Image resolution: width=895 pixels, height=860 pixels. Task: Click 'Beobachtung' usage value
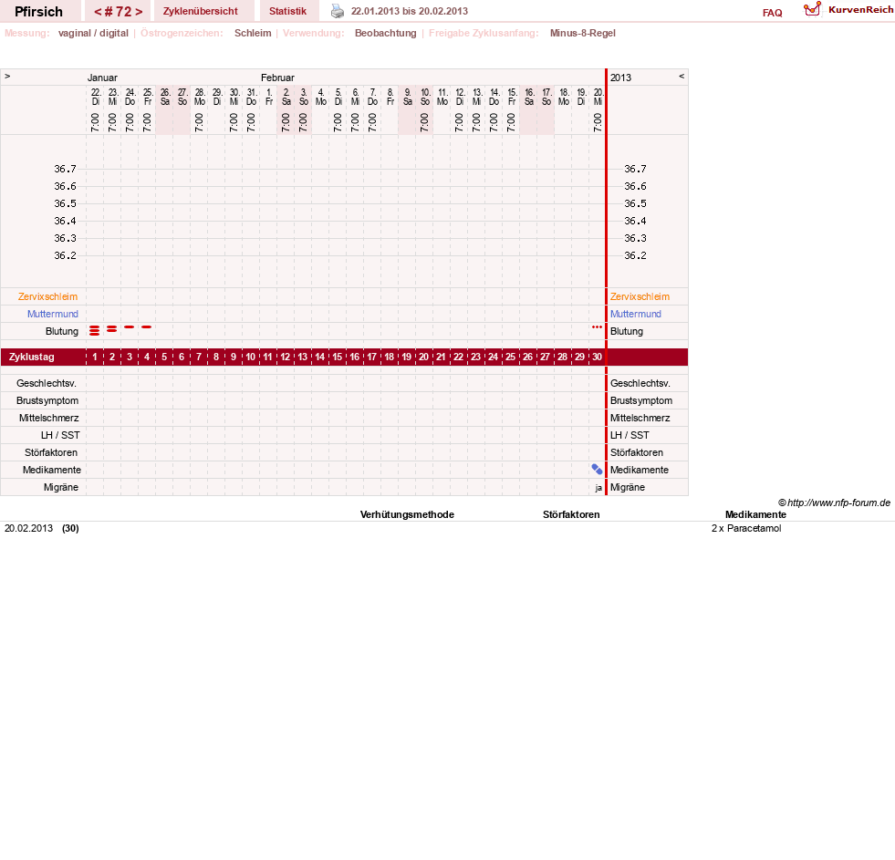(x=386, y=33)
